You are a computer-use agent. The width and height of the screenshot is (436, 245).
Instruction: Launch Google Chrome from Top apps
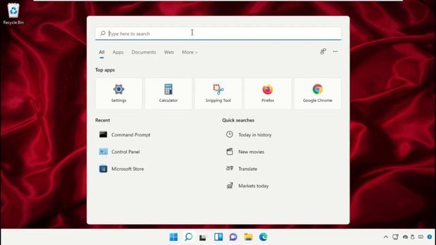click(317, 94)
